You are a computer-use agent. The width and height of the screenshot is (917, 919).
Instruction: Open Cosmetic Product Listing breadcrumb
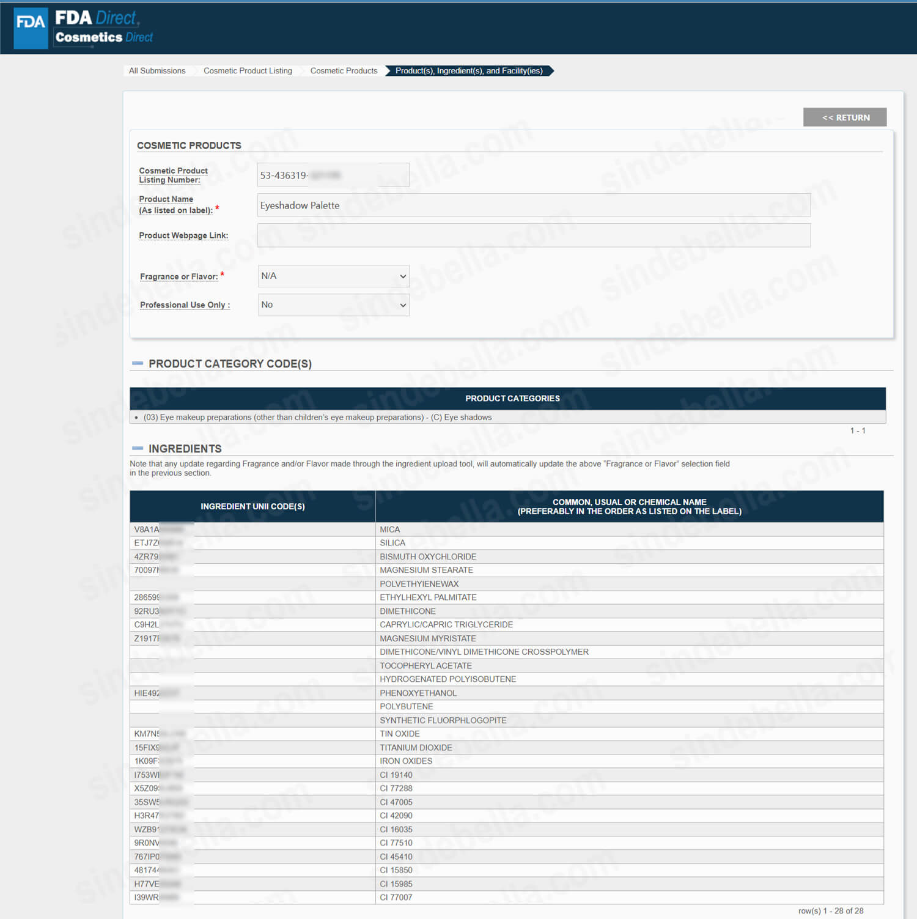(x=248, y=71)
